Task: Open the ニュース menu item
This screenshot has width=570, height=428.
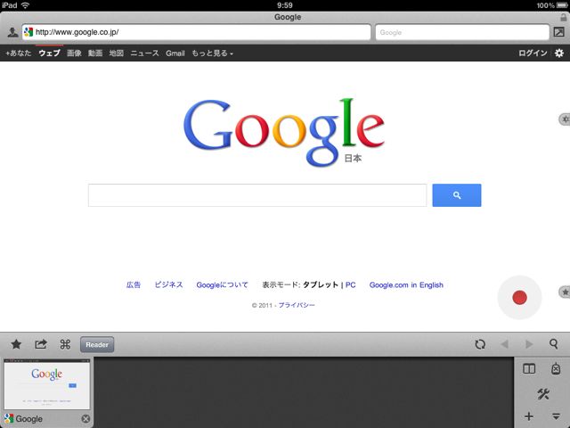Action: click(x=144, y=53)
